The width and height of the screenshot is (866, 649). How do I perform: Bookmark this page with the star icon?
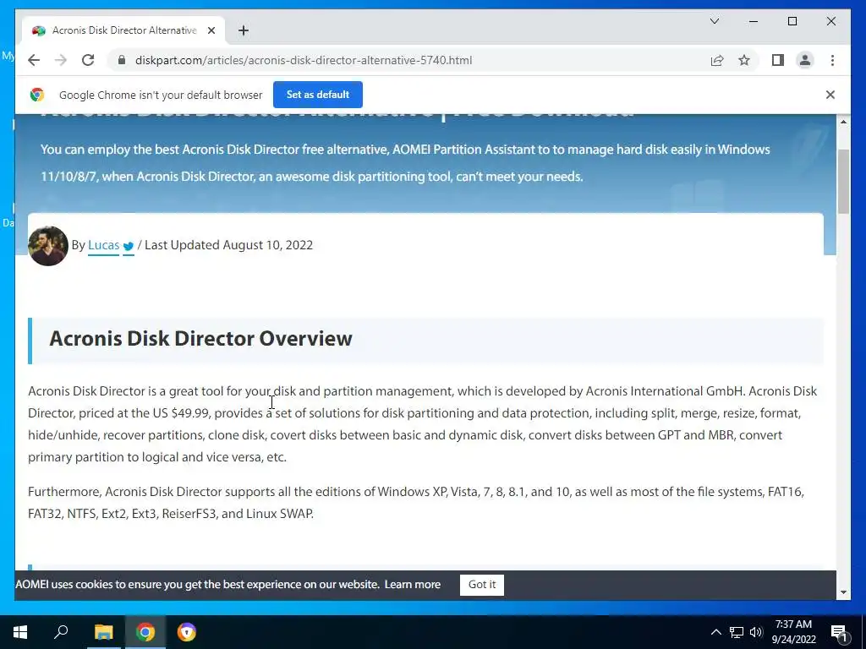coord(744,60)
